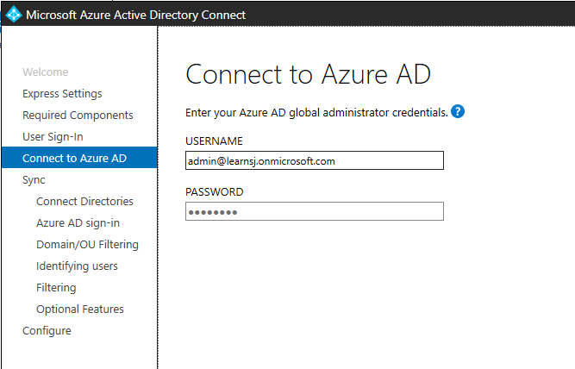Click the Sync section in sidebar
This screenshot has width=575, height=369.
[x=34, y=180]
